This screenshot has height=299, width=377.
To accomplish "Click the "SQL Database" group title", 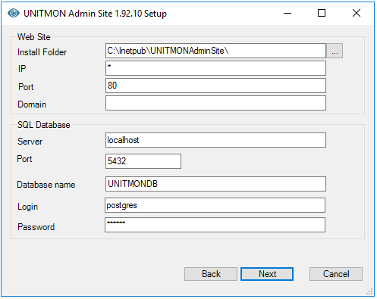I will tap(44, 125).
